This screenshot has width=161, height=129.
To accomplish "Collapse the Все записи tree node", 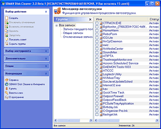I will pyautogui.click(x=57, y=26).
